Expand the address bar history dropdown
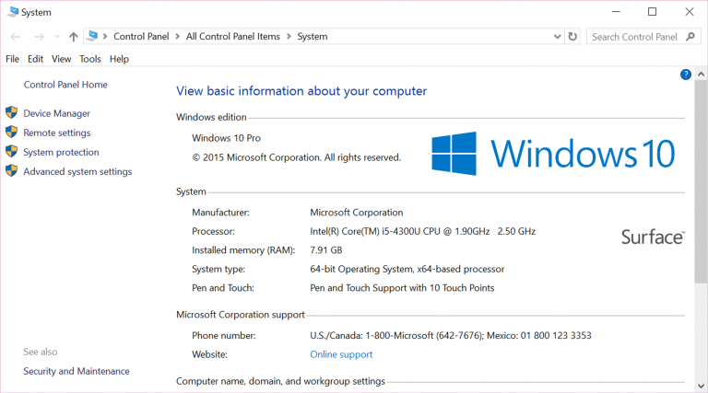Image resolution: width=708 pixels, height=393 pixels. 557,37
